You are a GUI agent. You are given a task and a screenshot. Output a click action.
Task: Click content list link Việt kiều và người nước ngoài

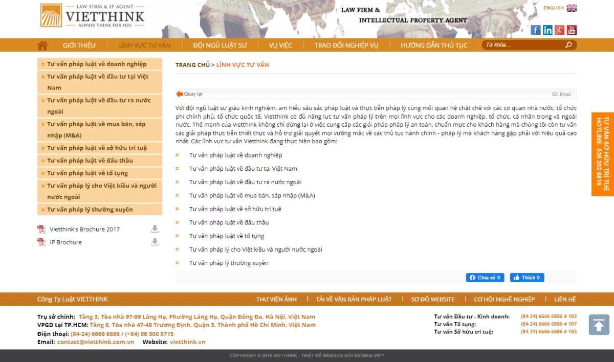pos(256,250)
